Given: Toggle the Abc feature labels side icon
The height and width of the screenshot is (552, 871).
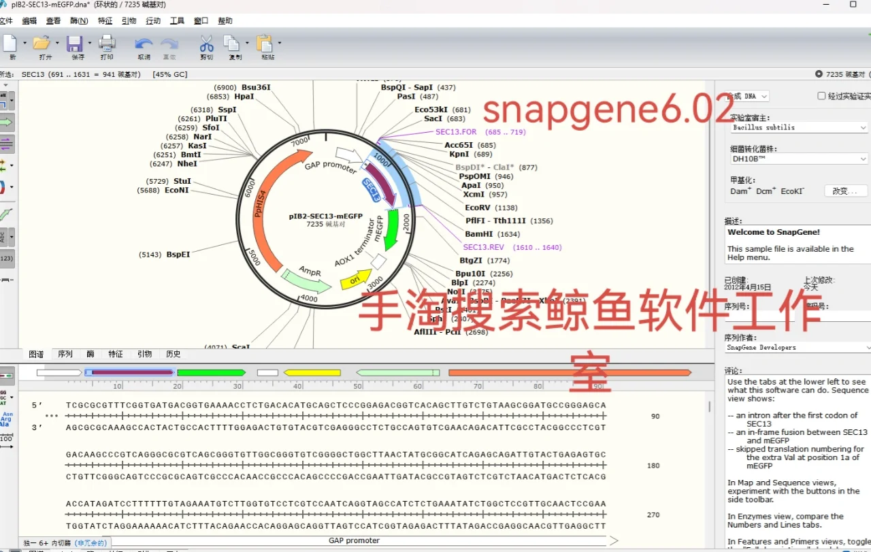Looking at the screenshot, I should [x=3, y=238].
